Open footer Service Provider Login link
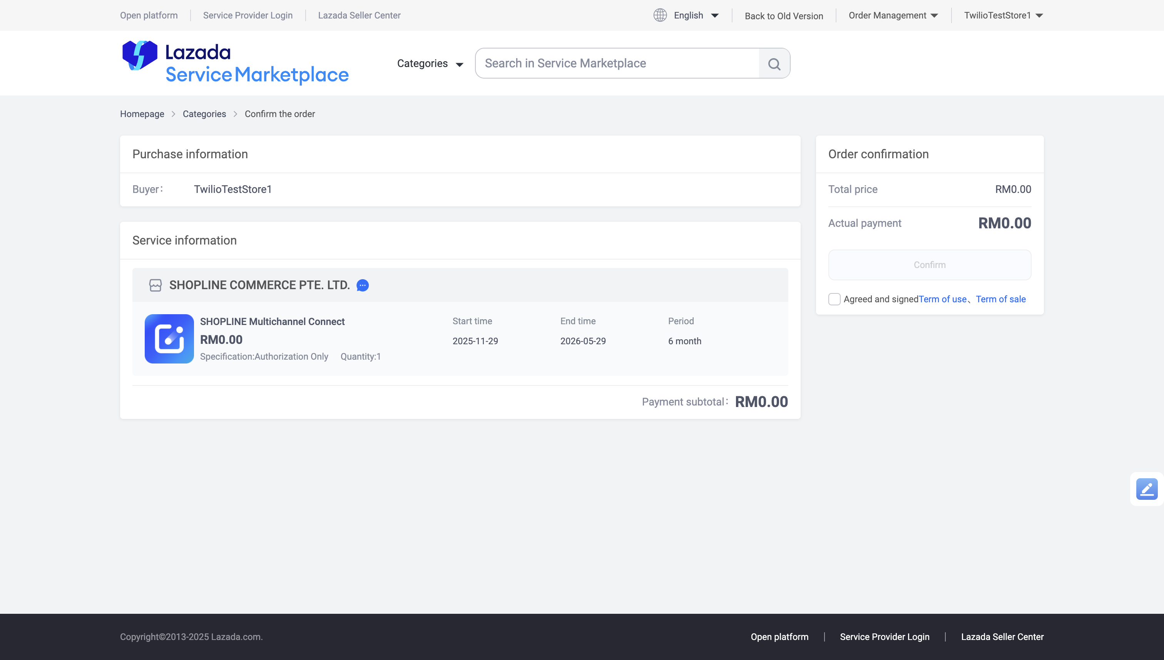This screenshot has height=660, width=1164. 885,637
